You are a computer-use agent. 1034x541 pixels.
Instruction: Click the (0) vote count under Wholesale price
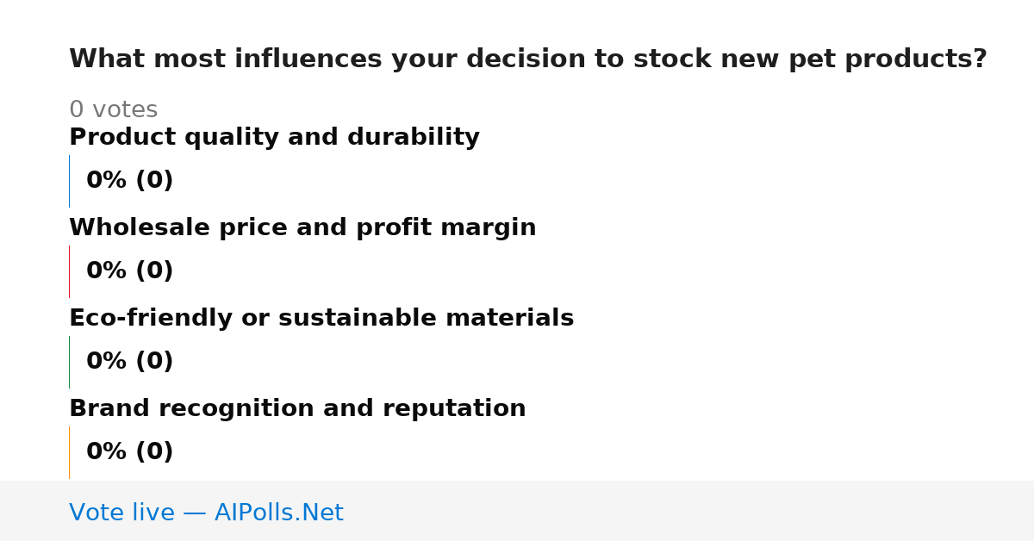(154, 271)
